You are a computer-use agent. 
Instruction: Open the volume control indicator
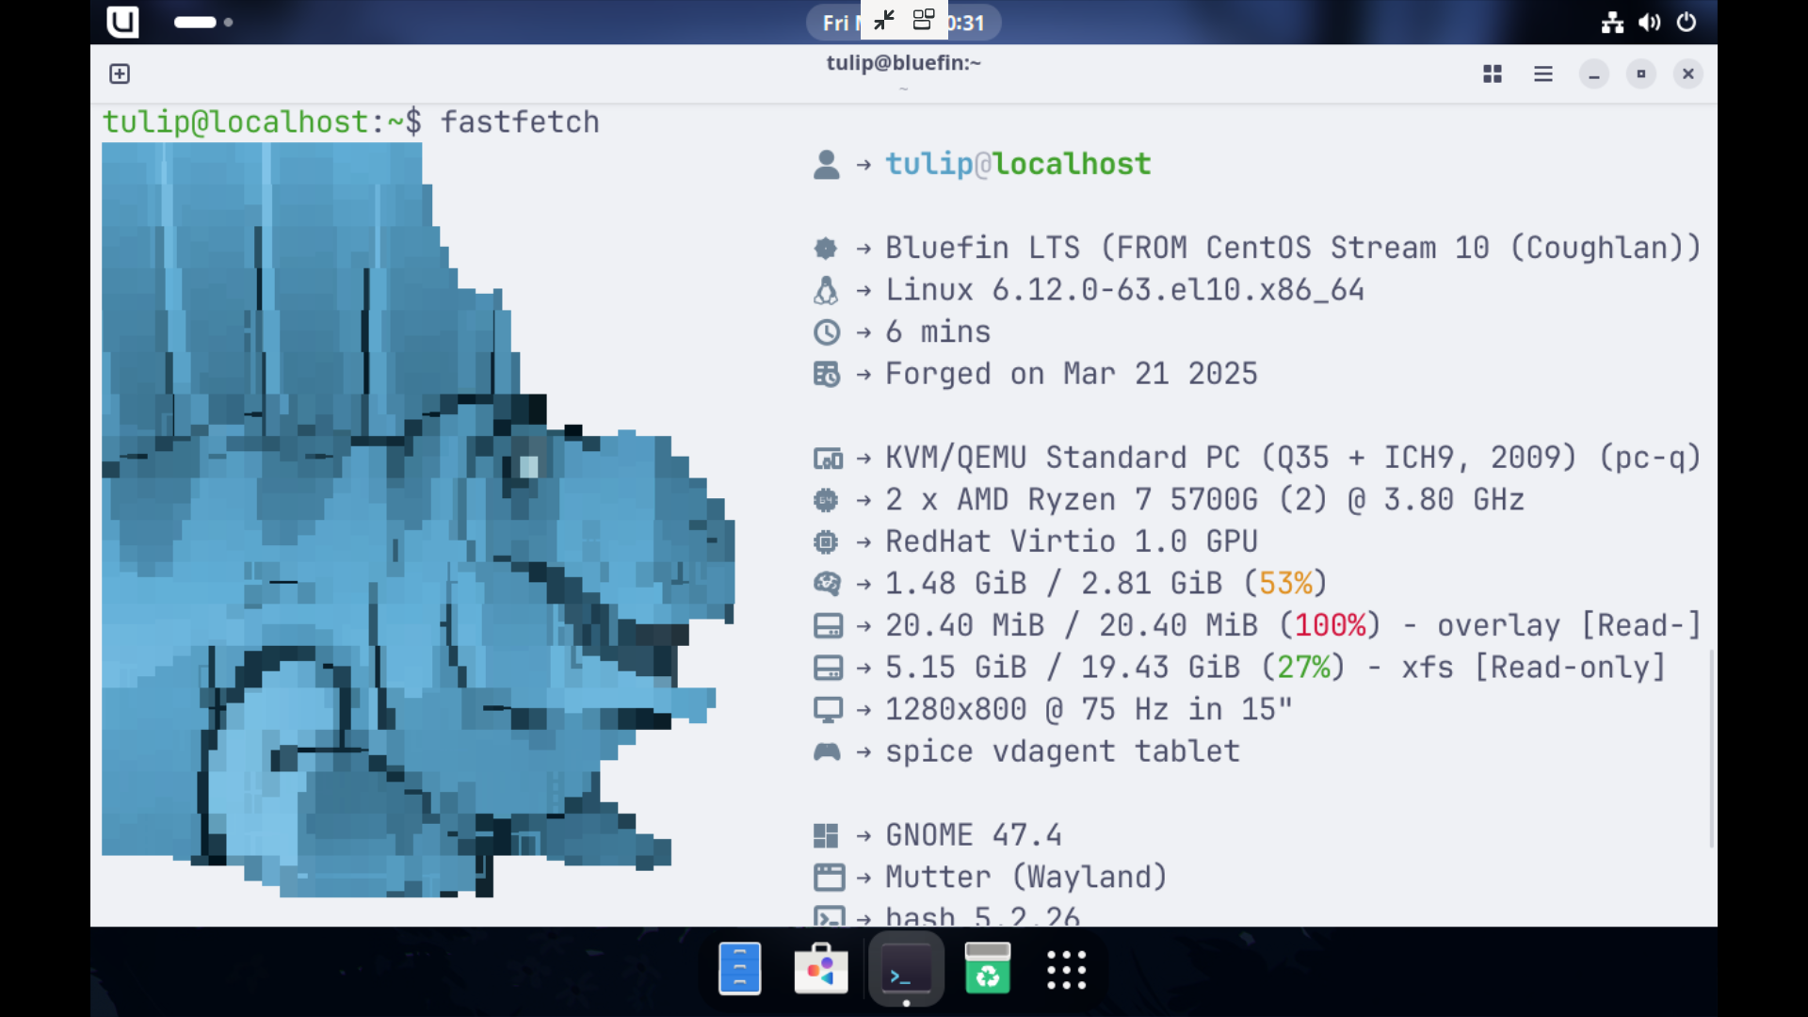click(1649, 22)
